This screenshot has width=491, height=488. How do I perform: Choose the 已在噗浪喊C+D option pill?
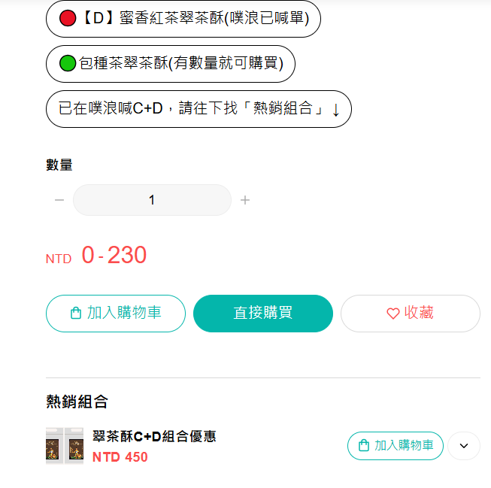(199, 109)
